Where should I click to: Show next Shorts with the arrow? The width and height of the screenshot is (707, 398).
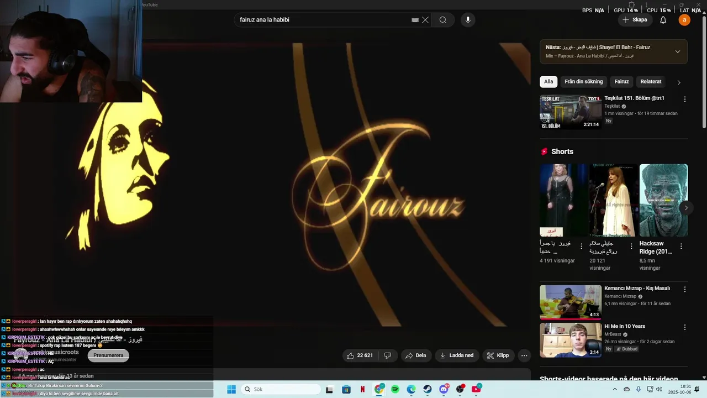click(x=686, y=208)
